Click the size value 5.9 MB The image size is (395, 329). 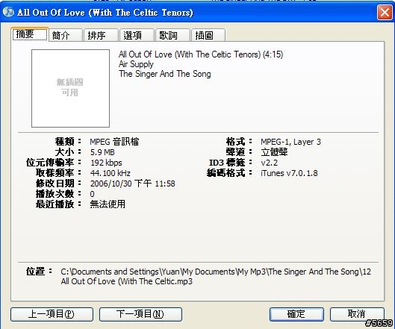click(x=102, y=152)
